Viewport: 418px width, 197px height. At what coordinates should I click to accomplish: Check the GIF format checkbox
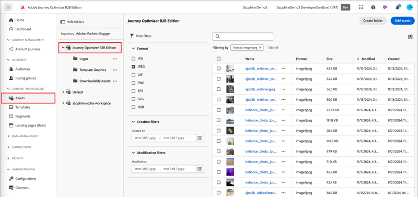click(x=134, y=75)
